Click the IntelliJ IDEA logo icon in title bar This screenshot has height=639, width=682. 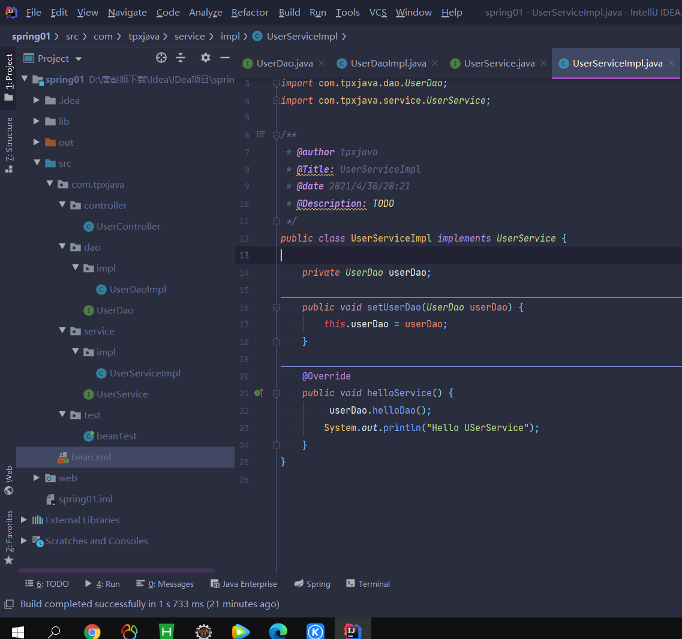click(x=11, y=12)
